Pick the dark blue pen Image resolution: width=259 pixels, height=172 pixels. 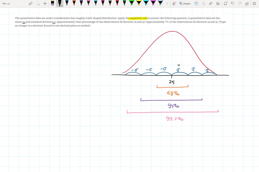point(67,3)
